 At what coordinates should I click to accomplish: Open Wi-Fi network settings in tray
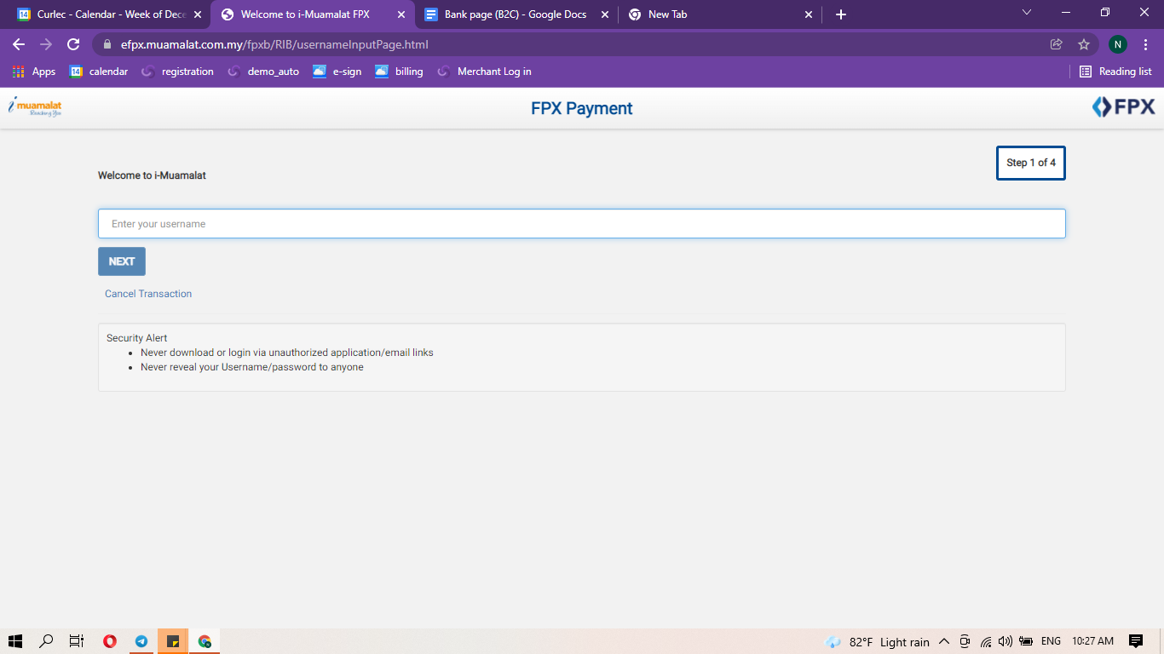[986, 641]
